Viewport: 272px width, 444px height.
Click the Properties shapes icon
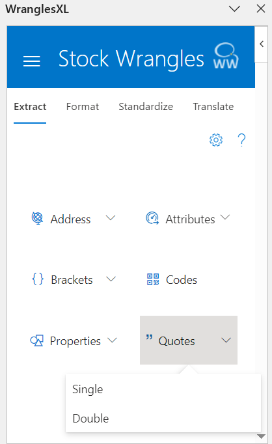pyautogui.click(x=37, y=340)
